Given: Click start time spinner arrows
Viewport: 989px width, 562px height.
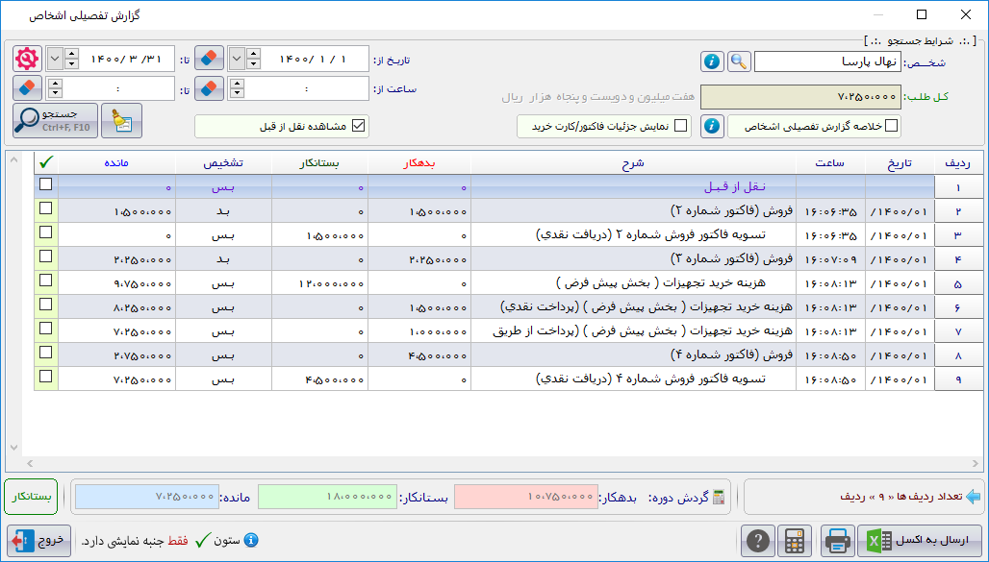Looking at the screenshot, I should (237, 88).
